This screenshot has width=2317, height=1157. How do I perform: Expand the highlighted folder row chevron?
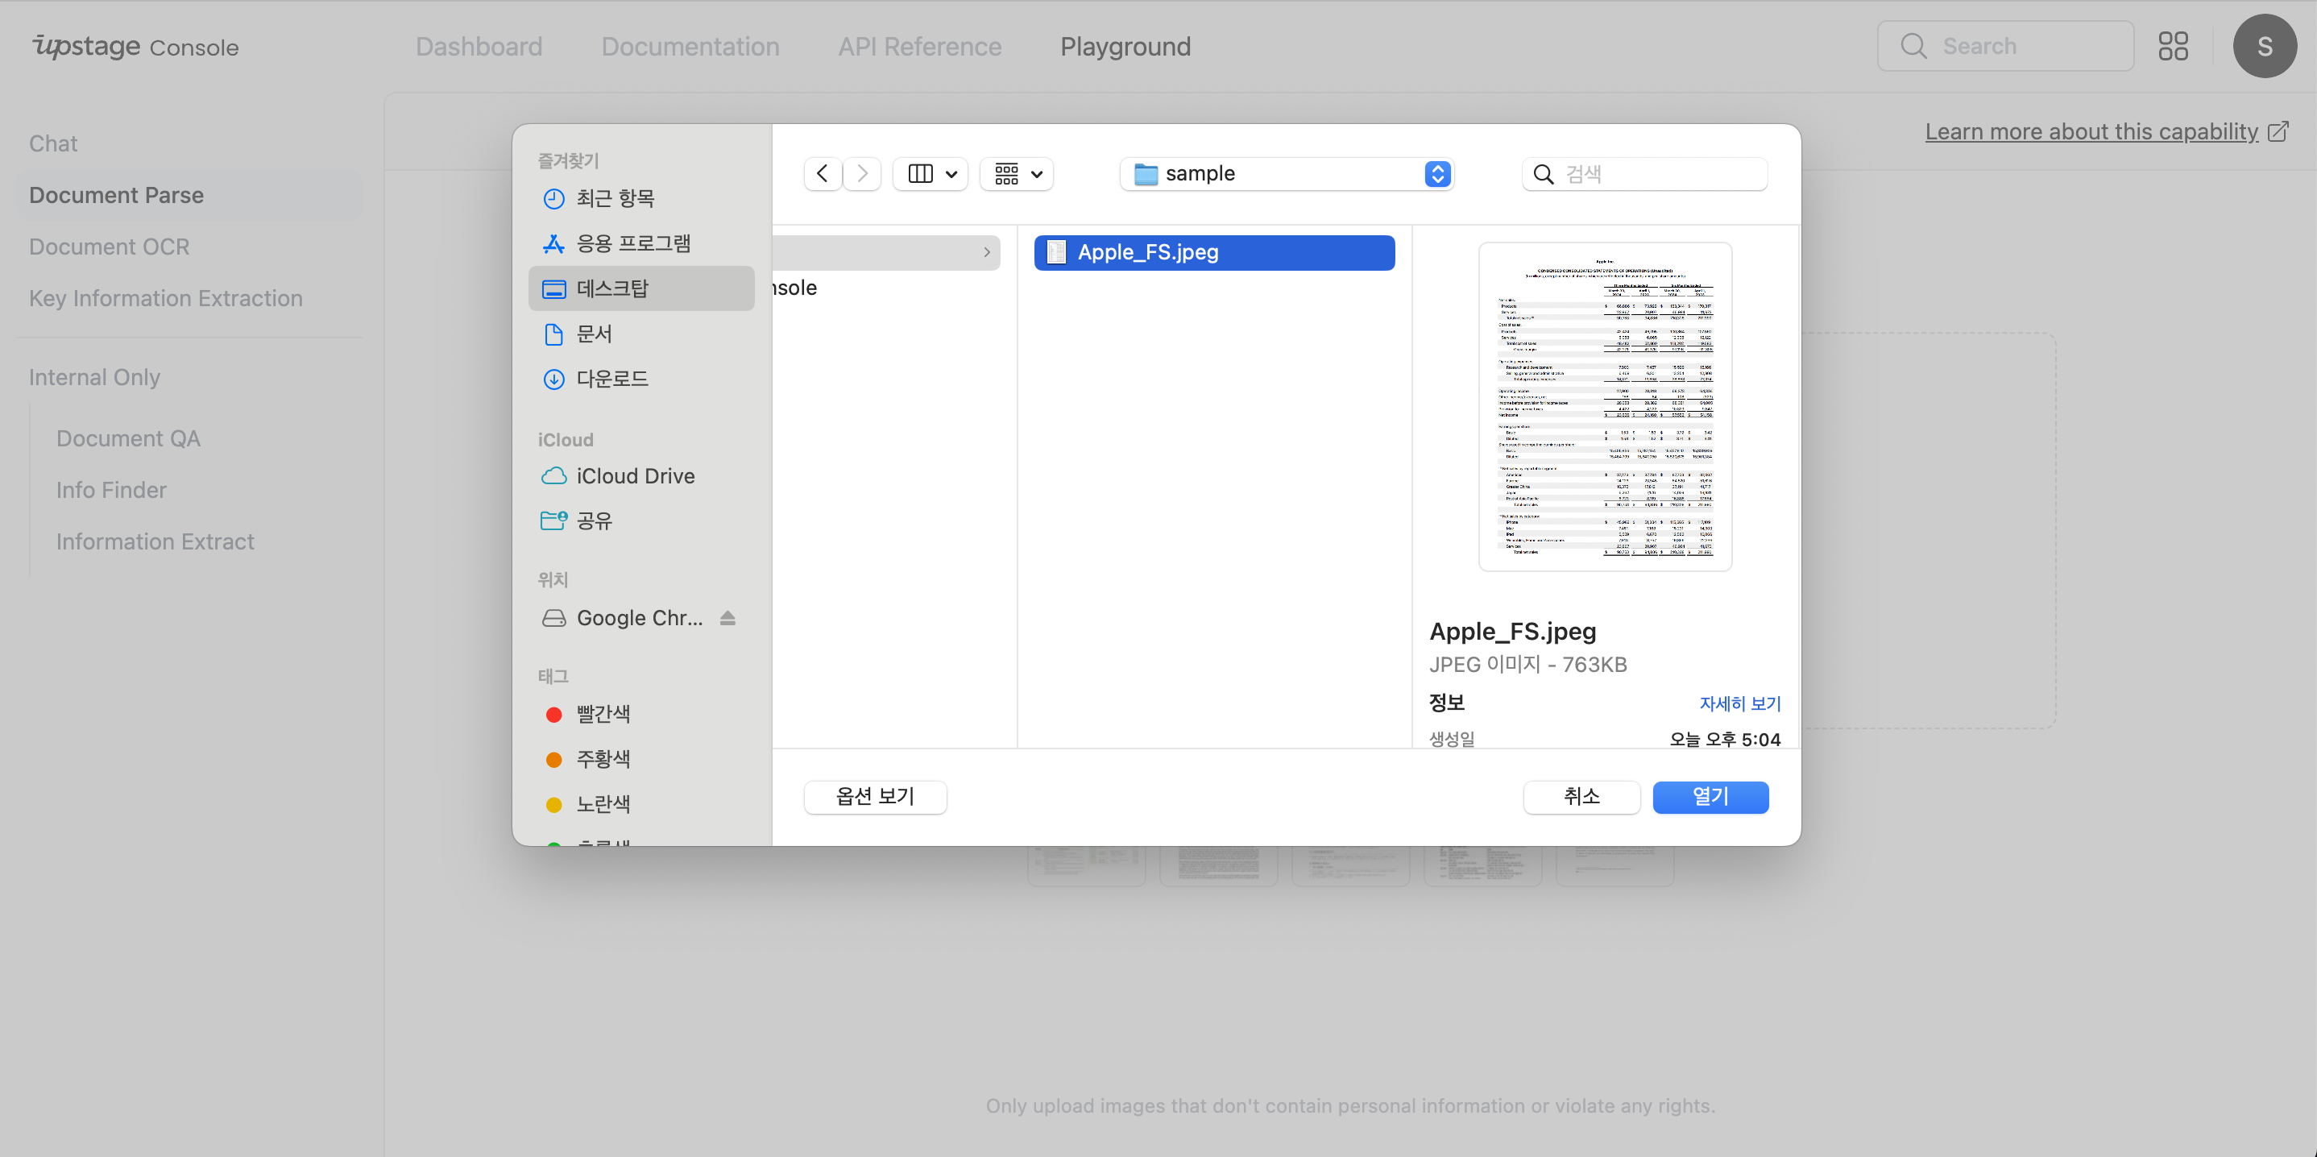986,253
